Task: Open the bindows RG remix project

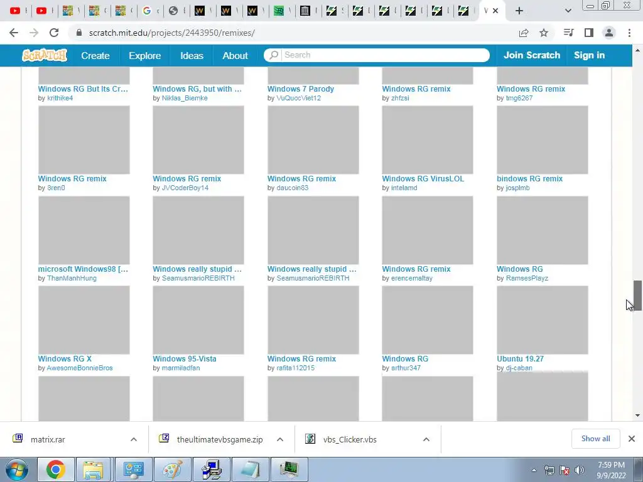Action: (x=529, y=179)
